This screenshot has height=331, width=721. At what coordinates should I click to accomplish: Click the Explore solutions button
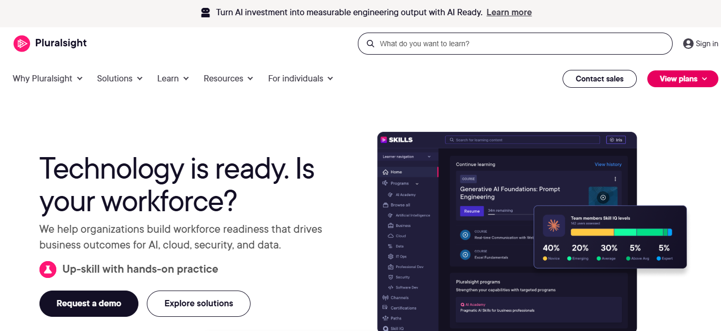[x=198, y=304]
